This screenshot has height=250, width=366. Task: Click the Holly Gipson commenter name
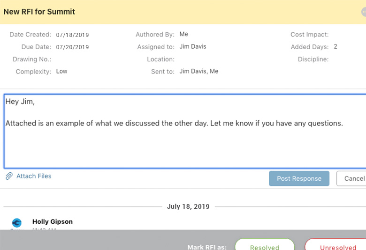[x=52, y=221]
